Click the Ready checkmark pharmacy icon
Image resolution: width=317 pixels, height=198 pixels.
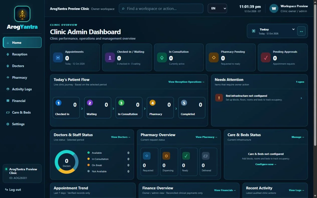click(x=186, y=156)
